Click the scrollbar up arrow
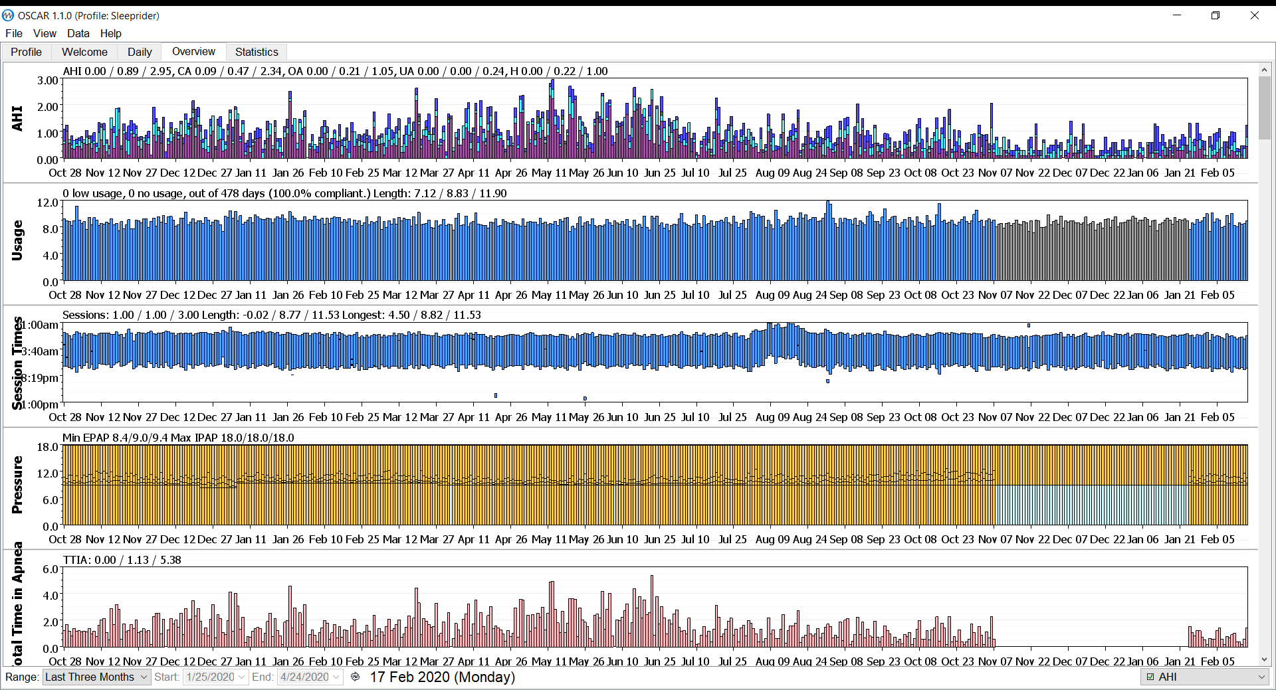The height and width of the screenshot is (690, 1276). click(1264, 69)
